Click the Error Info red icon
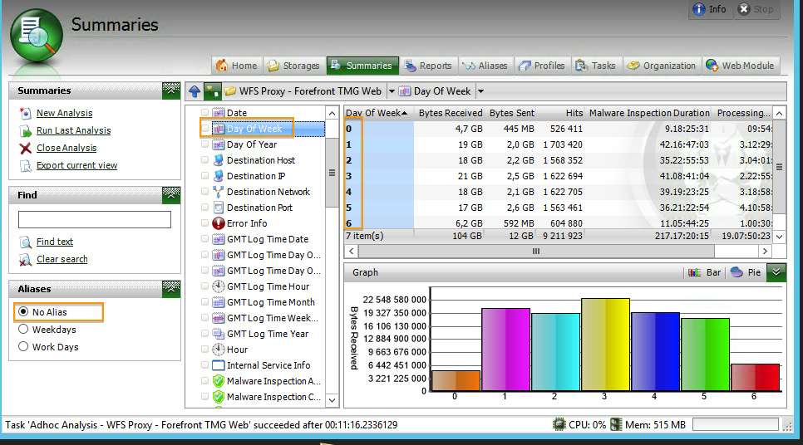Image resolution: width=803 pixels, height=445 pixels. point(219,223)
